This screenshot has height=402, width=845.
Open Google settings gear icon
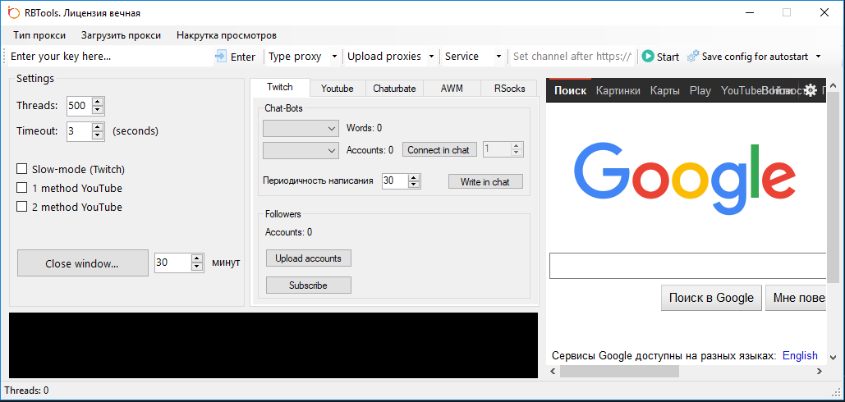coord(810,90)
